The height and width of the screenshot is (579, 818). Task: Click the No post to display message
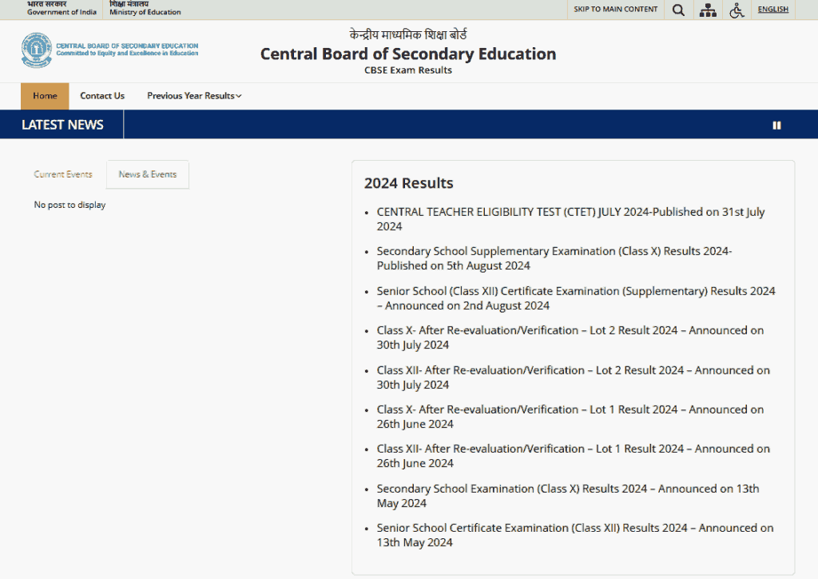(69, 205)
